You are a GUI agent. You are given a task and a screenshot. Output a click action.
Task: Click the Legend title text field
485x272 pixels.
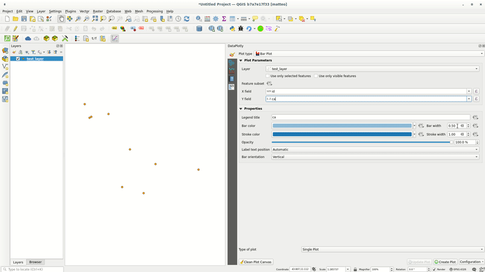tap(370, 118)
